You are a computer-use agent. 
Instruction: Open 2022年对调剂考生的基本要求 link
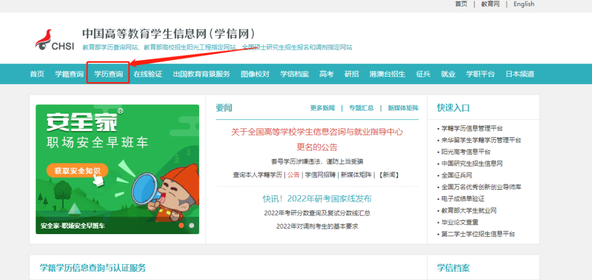pos(317,226)
